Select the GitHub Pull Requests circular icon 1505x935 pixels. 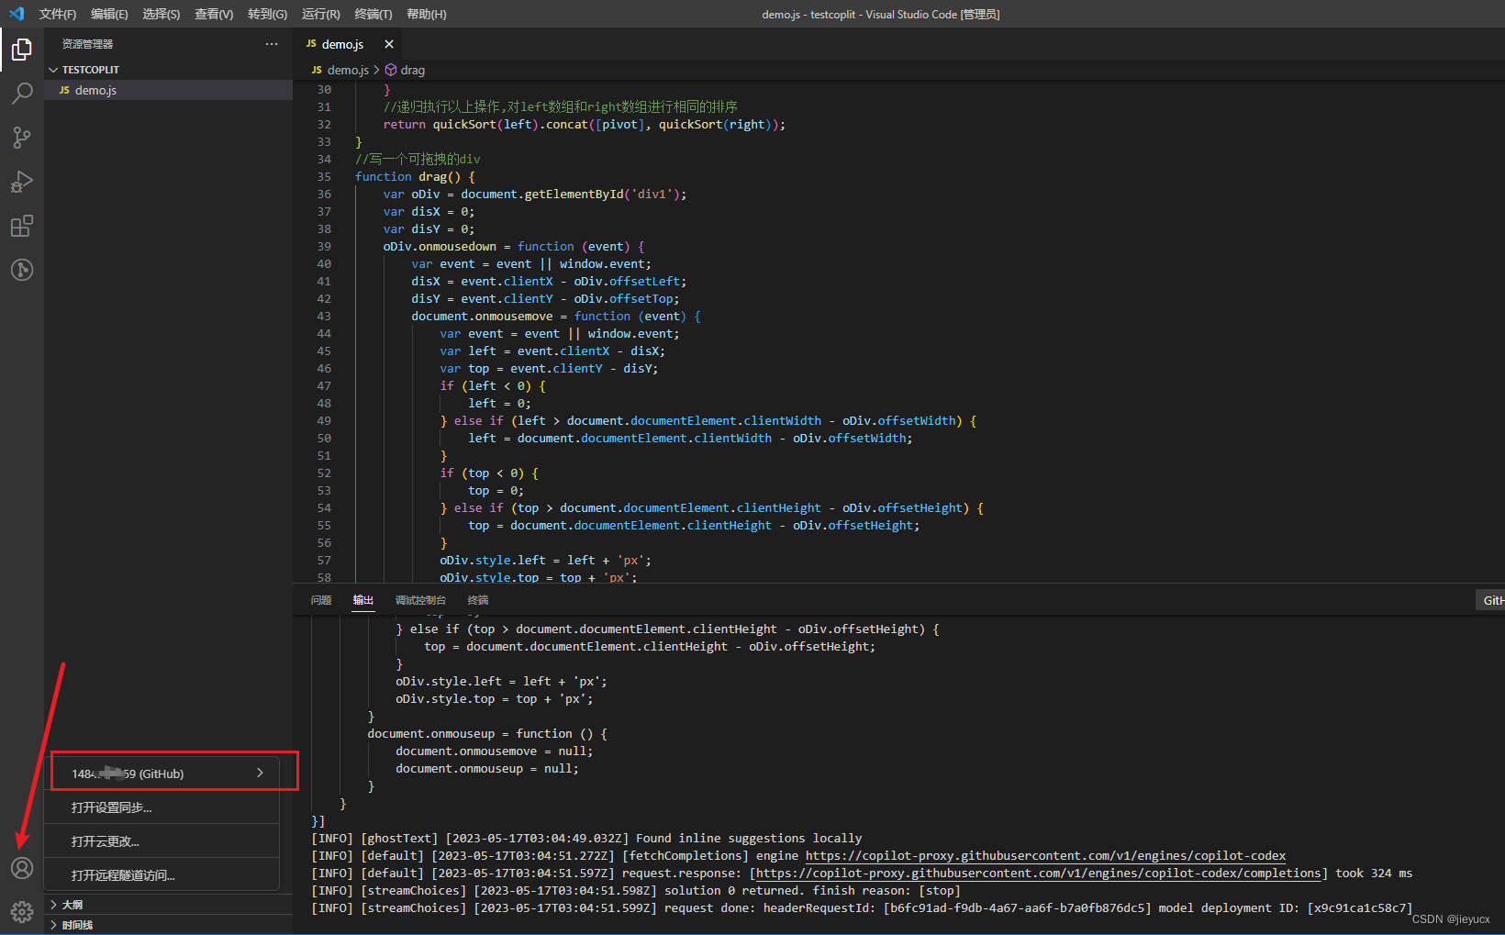point(21,269)
